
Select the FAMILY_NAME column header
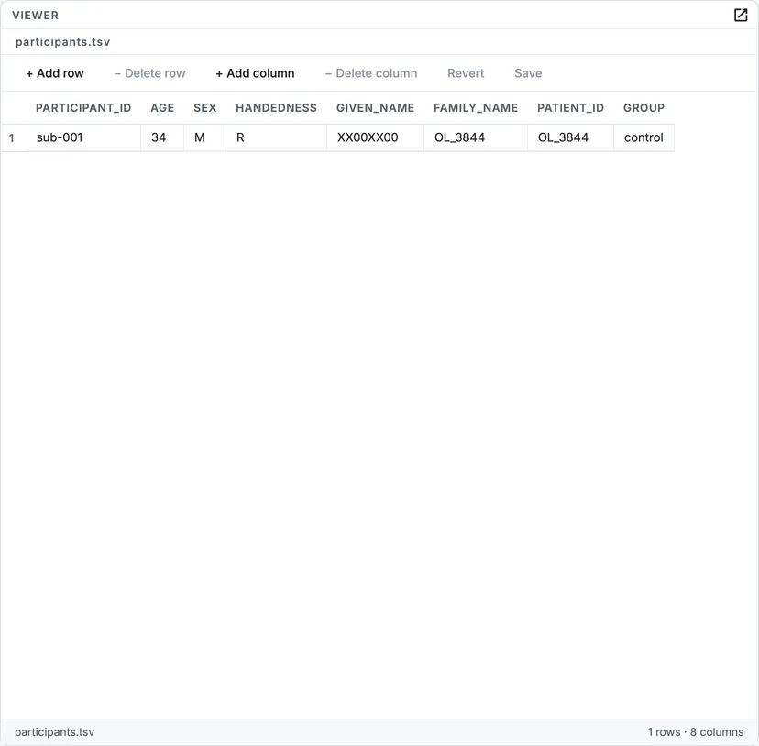(x=476, y=108)
